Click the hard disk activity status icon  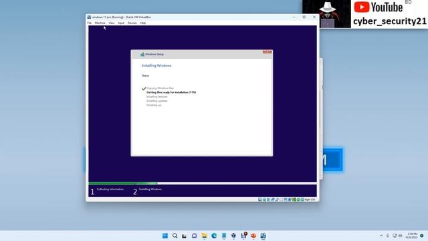tap(259, 199)
